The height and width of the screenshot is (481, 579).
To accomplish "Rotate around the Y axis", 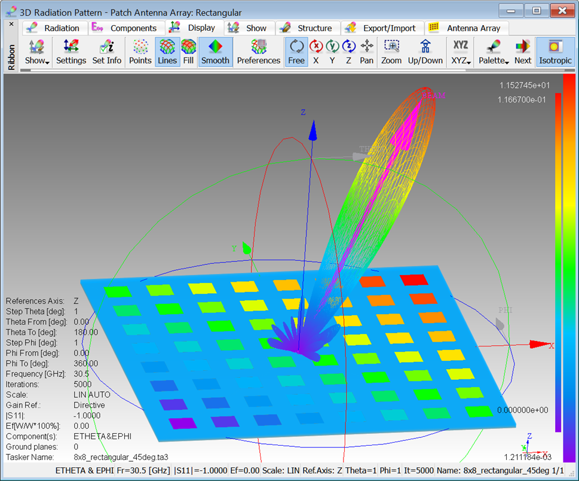I will click(332, 52).
